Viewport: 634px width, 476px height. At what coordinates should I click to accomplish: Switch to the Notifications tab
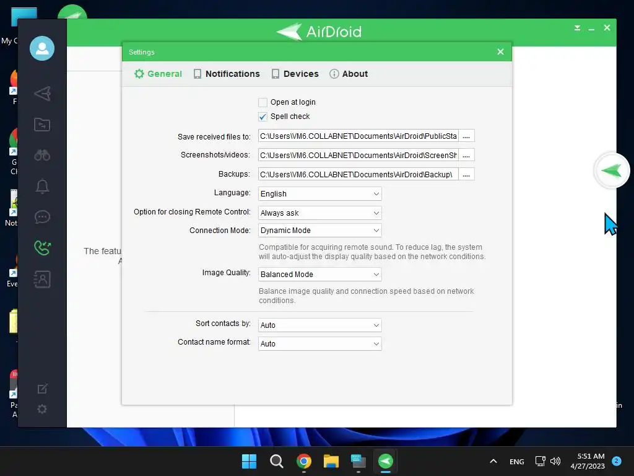227,74
